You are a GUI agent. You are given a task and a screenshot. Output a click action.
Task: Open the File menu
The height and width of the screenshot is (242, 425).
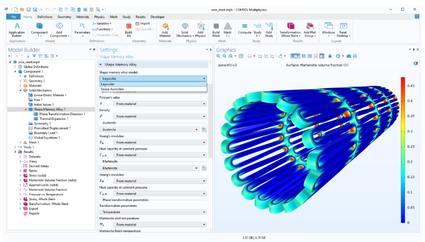13,17
